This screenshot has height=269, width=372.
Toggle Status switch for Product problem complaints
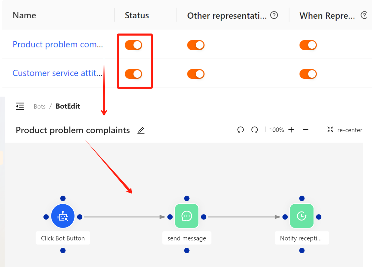pyautogui.click(x=134, y=45)
